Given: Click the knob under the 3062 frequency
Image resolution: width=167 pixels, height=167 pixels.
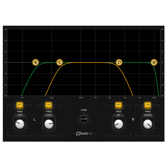Looking at the screenshot, I should tap(49, 123).
